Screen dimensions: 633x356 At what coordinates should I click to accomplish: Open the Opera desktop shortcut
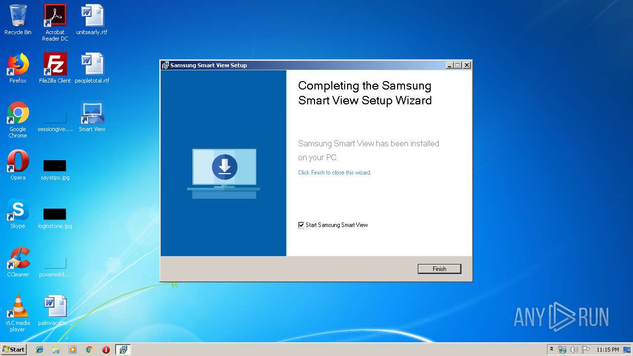tap(18, 165)
